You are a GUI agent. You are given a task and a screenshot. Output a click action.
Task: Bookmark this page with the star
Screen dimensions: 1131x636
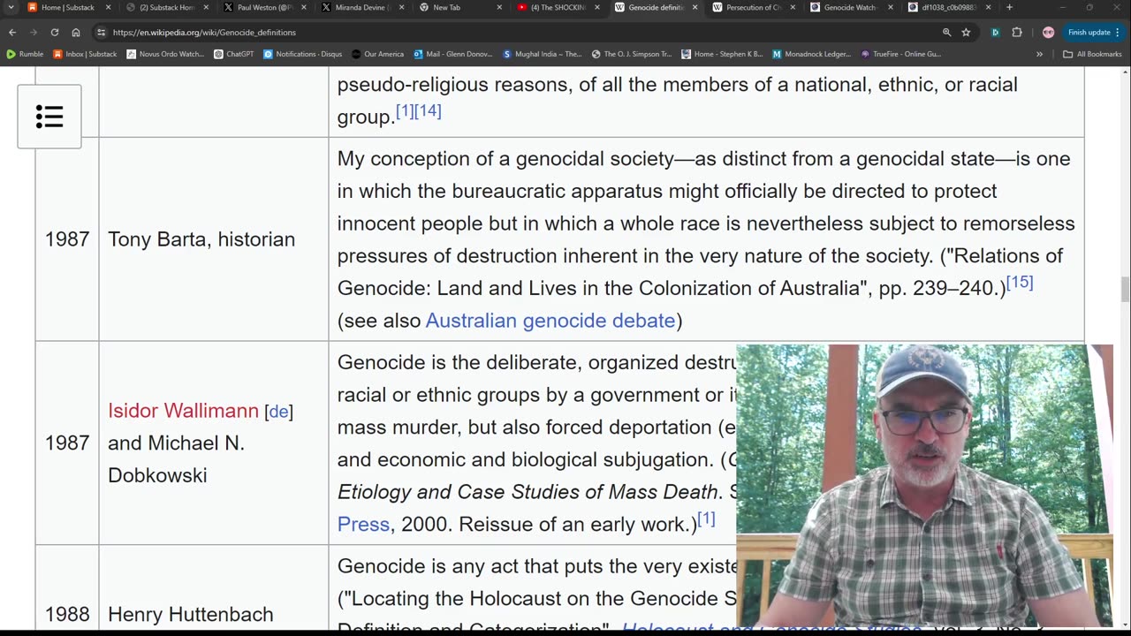(x=966, y=33)
